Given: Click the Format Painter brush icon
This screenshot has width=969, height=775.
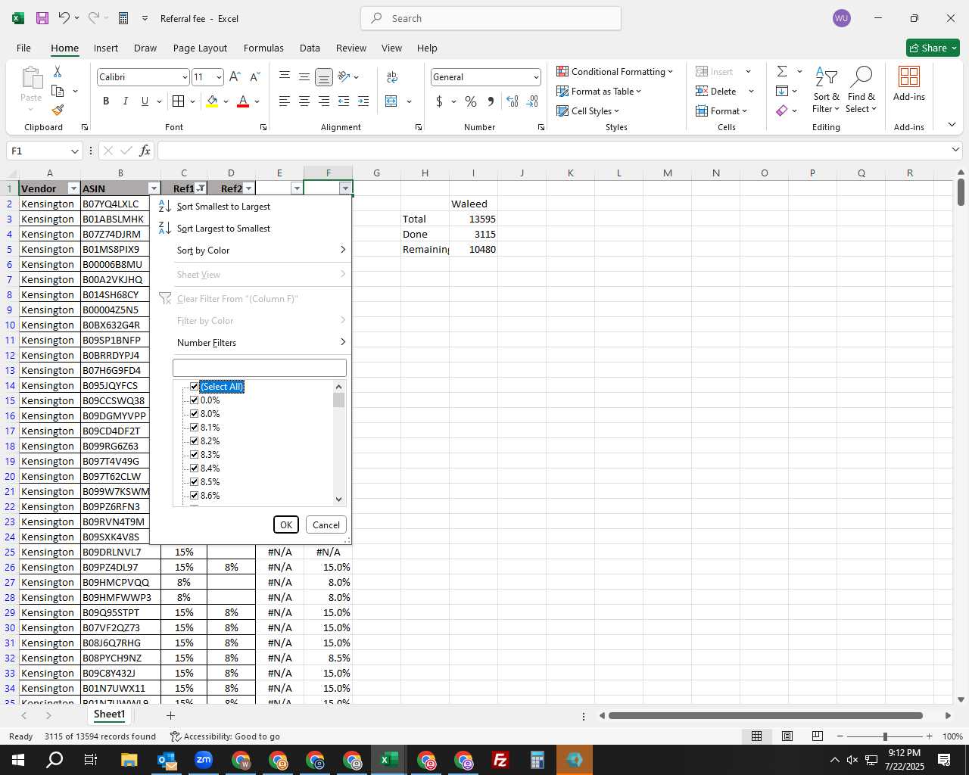Looking at the screenshot, I should tap(58, 110).
